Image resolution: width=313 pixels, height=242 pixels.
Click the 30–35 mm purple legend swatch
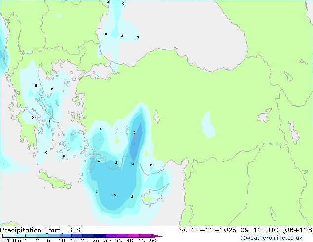pyautogui.click(x=111, y=236)
